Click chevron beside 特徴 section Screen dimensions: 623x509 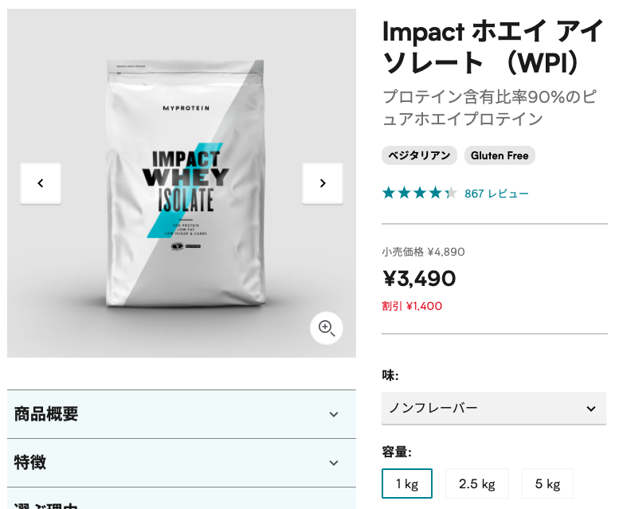(x=334, y=463)
